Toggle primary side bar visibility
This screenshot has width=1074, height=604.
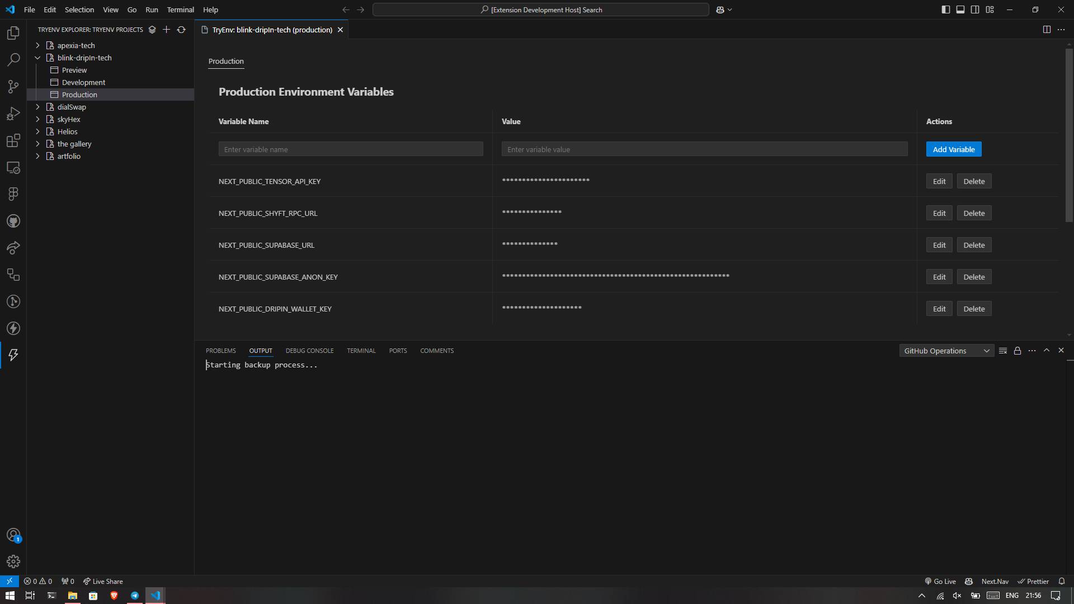click(946, 10)
